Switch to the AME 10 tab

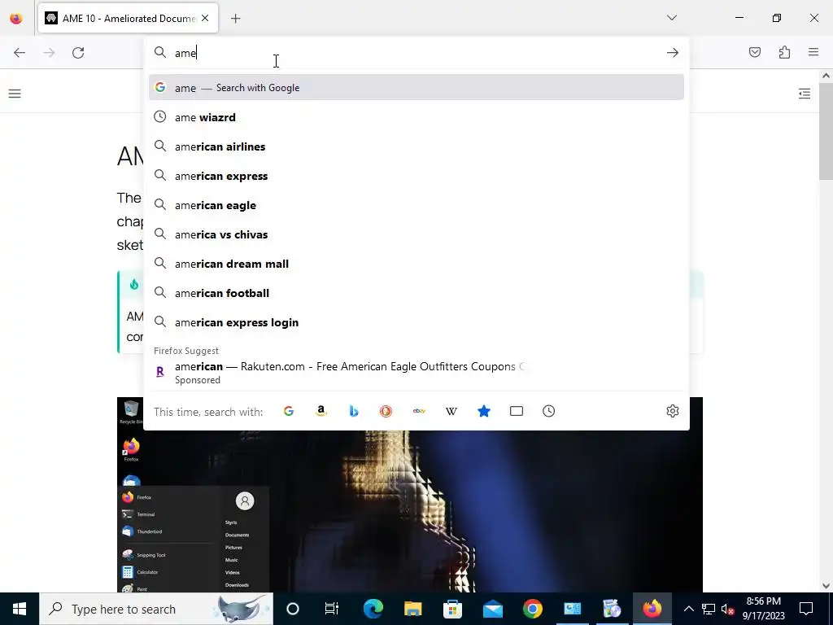pos(128,19)
